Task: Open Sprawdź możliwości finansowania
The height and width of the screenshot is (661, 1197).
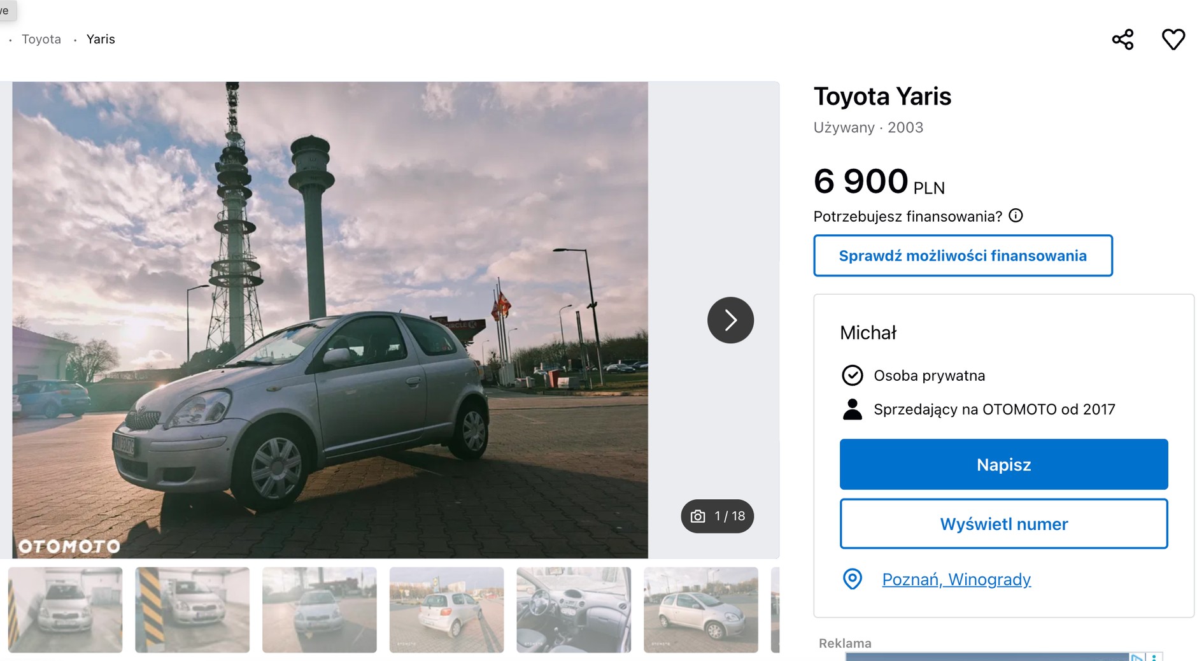Action: click(963, 255)
